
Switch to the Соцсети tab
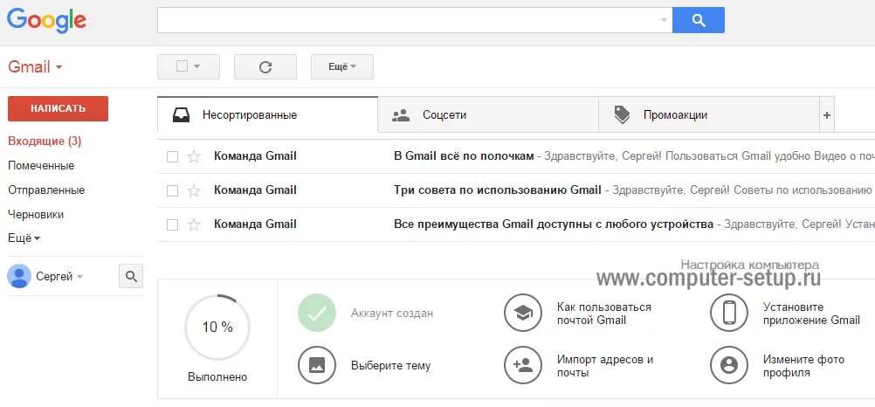488,115
